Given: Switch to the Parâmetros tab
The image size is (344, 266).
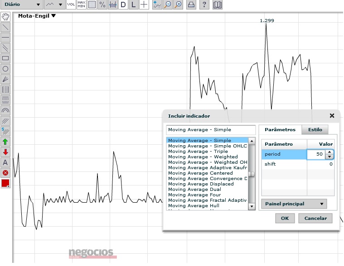Looking at the screenshot, I should (280, 129).
